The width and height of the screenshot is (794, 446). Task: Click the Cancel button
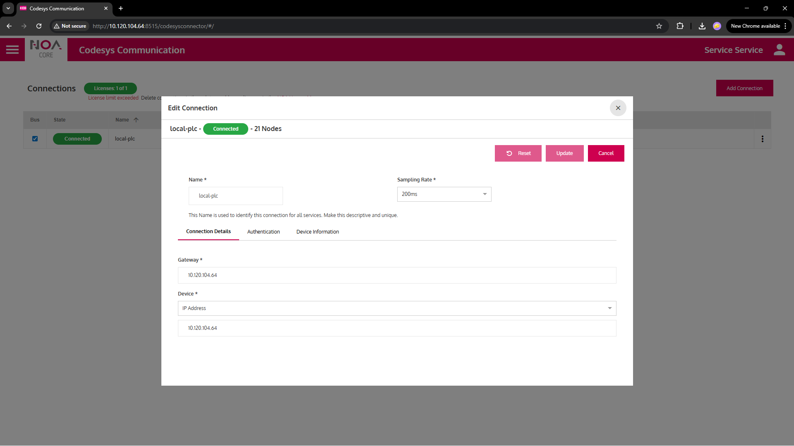coord(606,153)
